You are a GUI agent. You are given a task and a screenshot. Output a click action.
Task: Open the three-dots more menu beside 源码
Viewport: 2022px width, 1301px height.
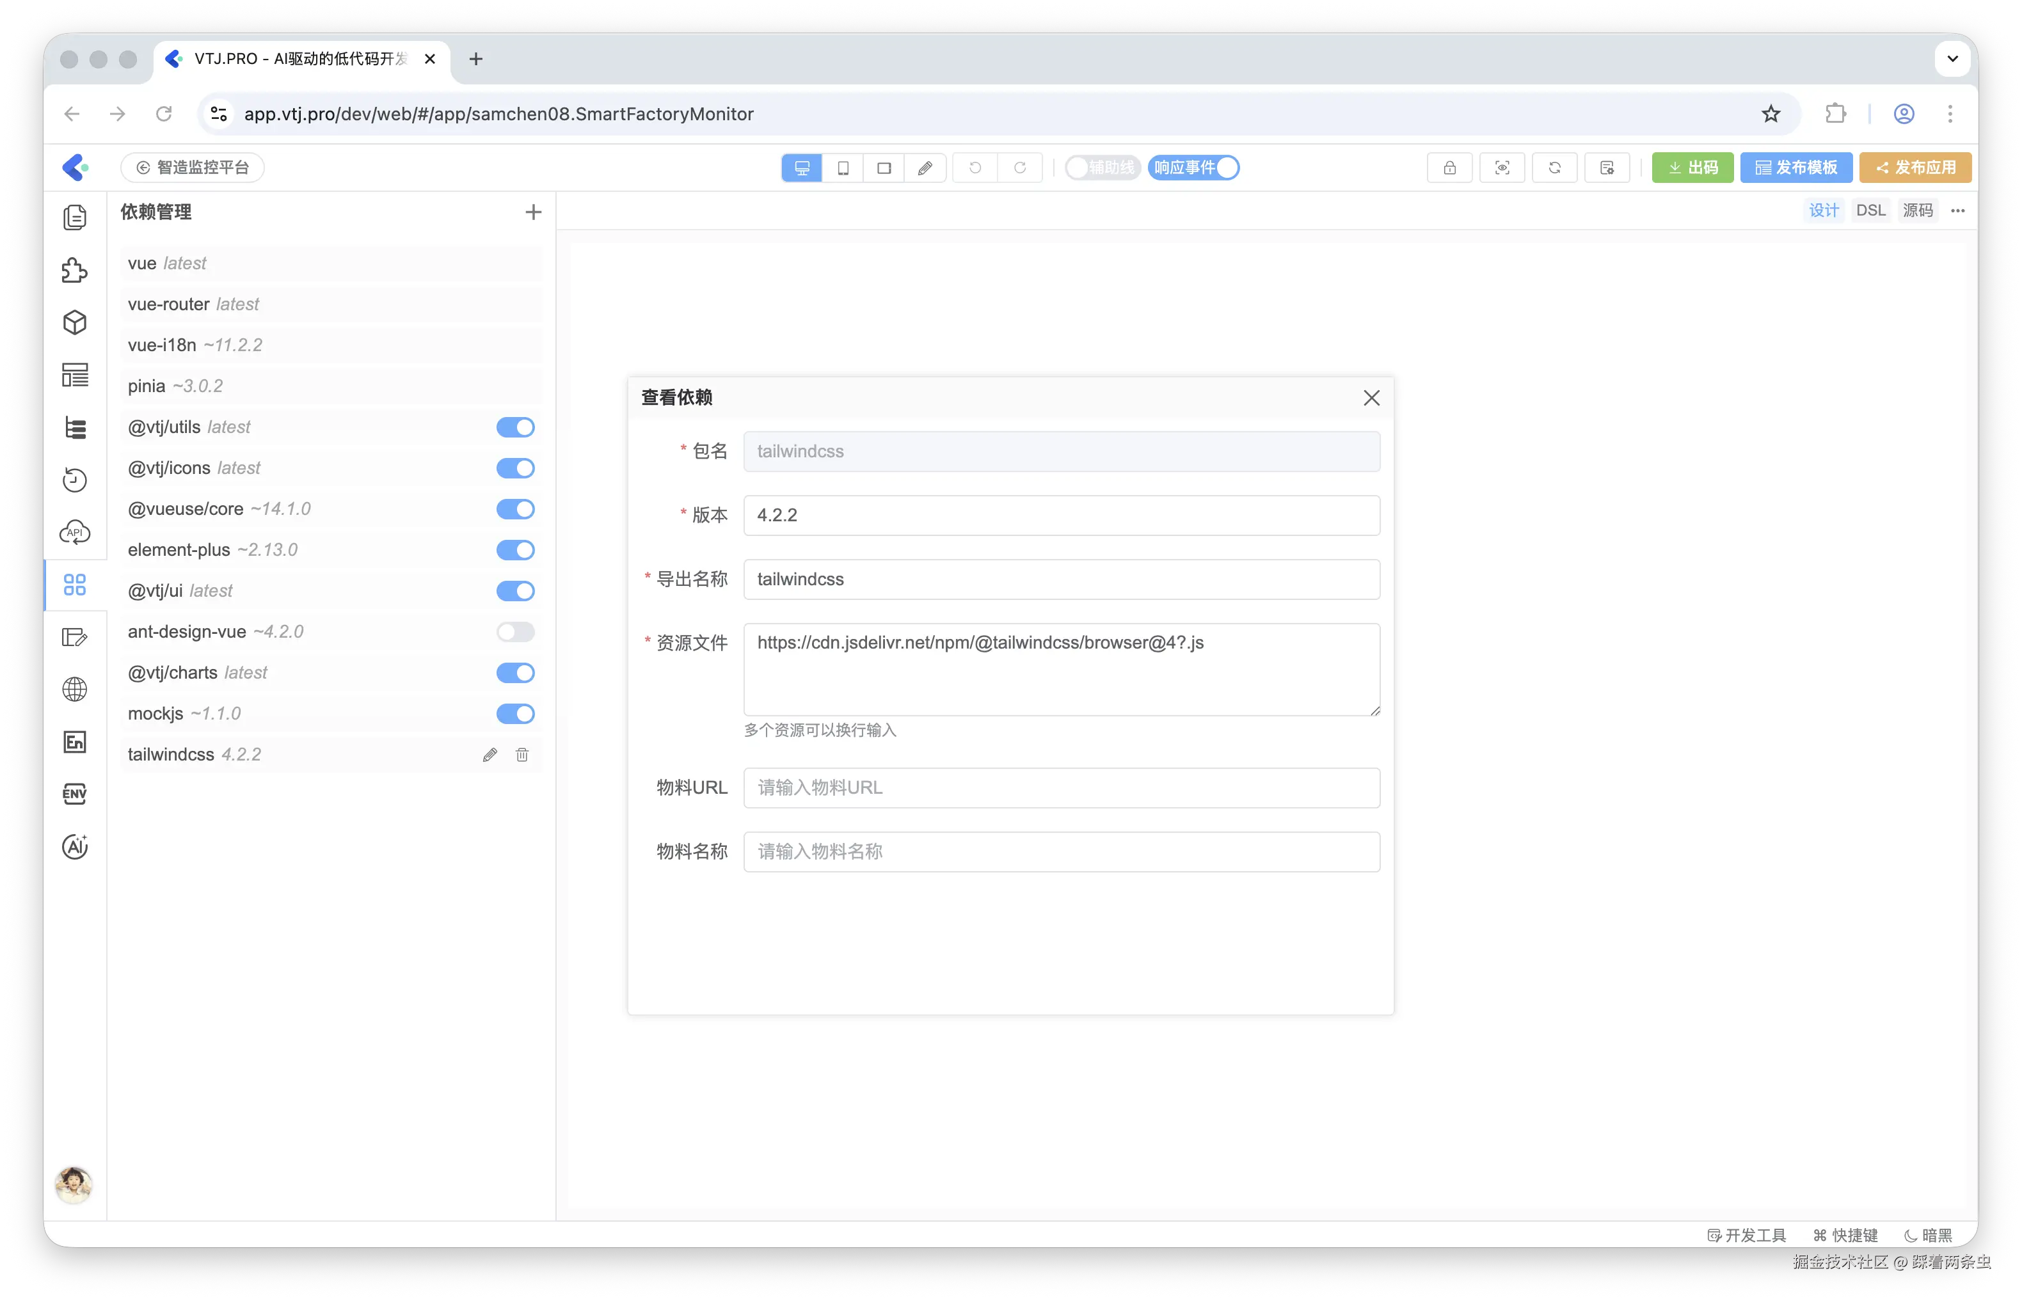coord(1957,211)
